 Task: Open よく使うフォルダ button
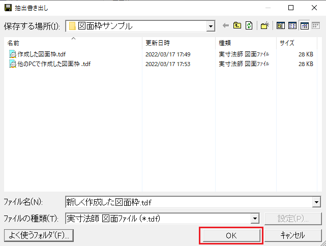tap(39, 235)
